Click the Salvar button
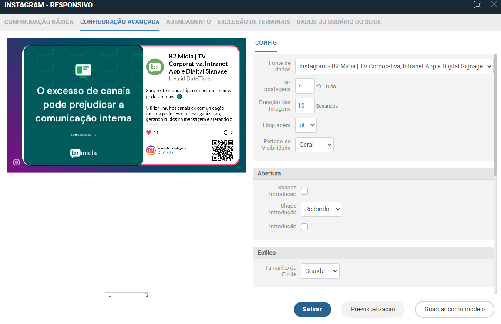 pos(312,309)
